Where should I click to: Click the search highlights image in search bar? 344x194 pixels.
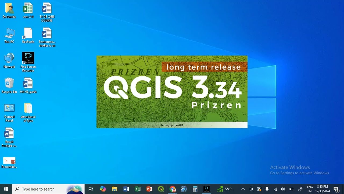[74, 189]
